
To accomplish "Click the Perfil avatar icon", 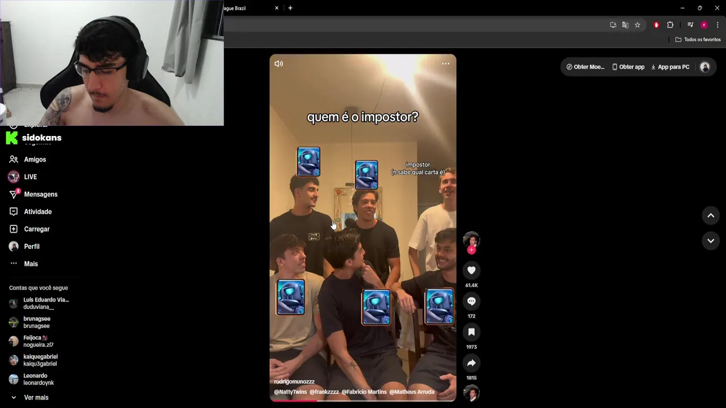I will (14, 246).
